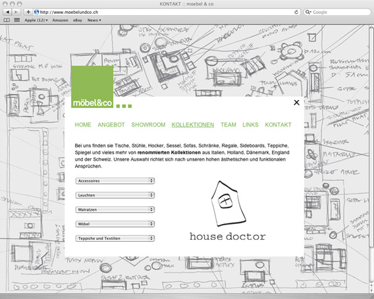Open the TEAM page
This screenshot has width=374, height=299.
228,124
